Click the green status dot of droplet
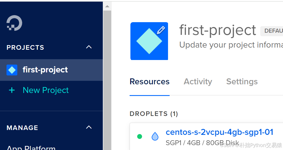The image size is (283, 150). (140, 136)
